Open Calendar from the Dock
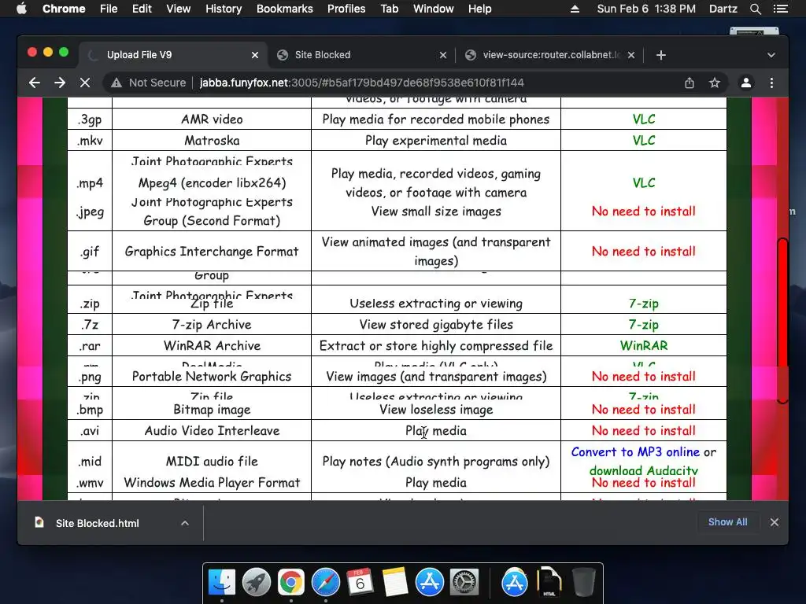 (x=360, y=583)
